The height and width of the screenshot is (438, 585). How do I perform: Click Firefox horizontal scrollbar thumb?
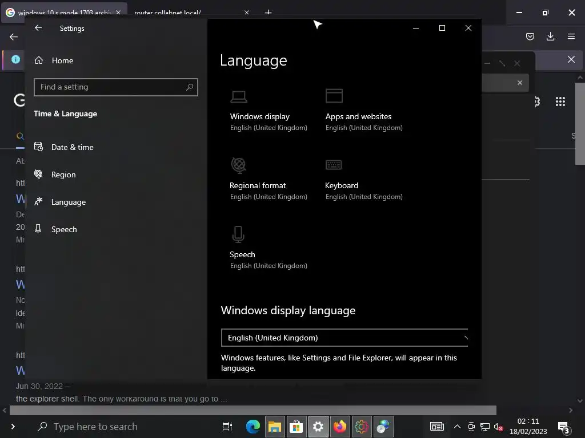tap(253, 411)
